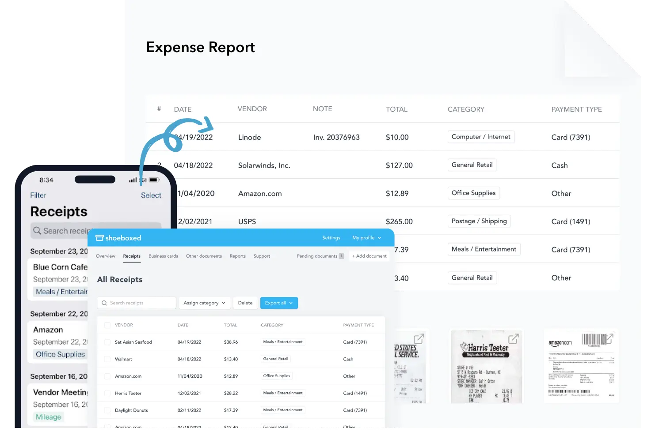This screenshot has width=655, height=435.
Task: Check the Amazon.com 11/04/2020 row checkbox
Action: coord(107,376)
